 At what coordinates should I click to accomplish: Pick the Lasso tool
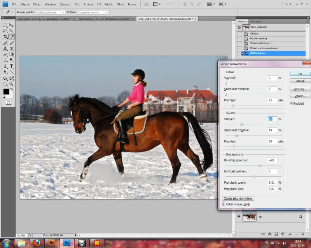click(x=5, y=31)
